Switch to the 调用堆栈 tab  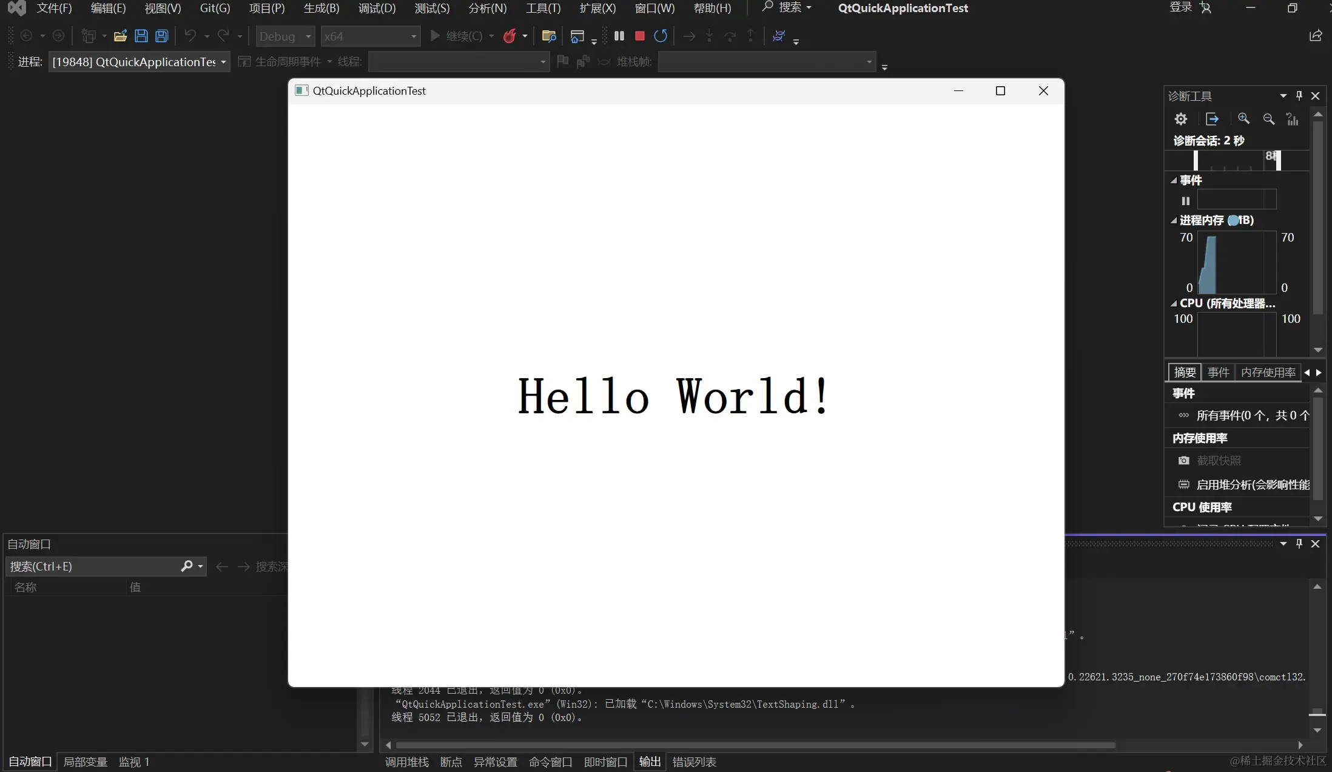tap(407, 762)
